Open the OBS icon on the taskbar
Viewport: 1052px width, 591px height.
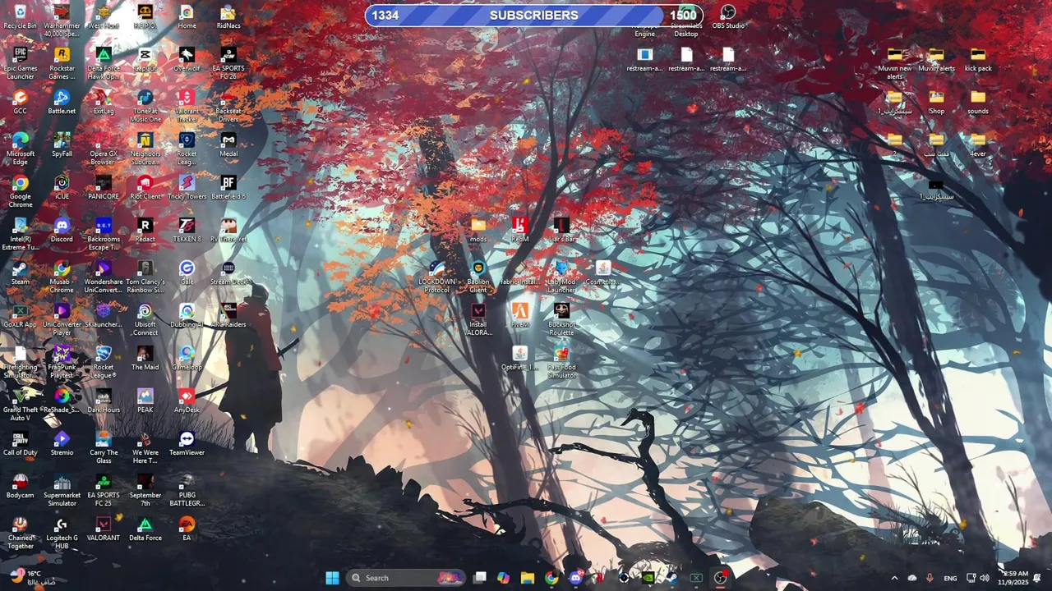pos(721,578)
